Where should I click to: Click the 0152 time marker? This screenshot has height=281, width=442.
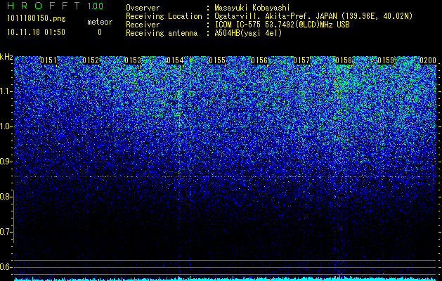(91, 60)
